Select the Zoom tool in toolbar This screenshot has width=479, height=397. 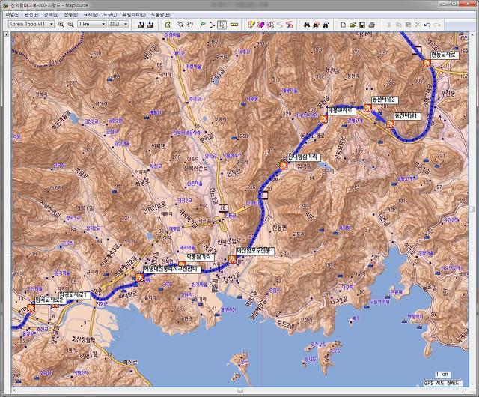(x=180, y=25)
